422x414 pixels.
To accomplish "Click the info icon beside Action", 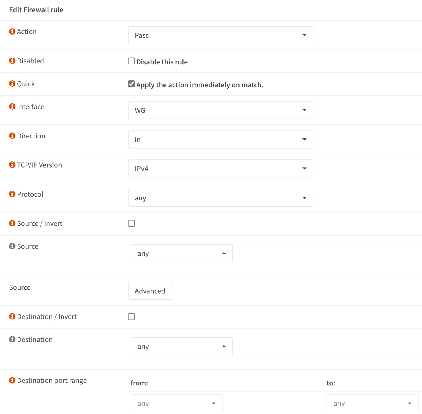I will (12, 31).
